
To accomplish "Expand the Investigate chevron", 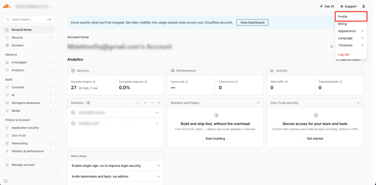I will pyautogui.click(x=51, y=63).
